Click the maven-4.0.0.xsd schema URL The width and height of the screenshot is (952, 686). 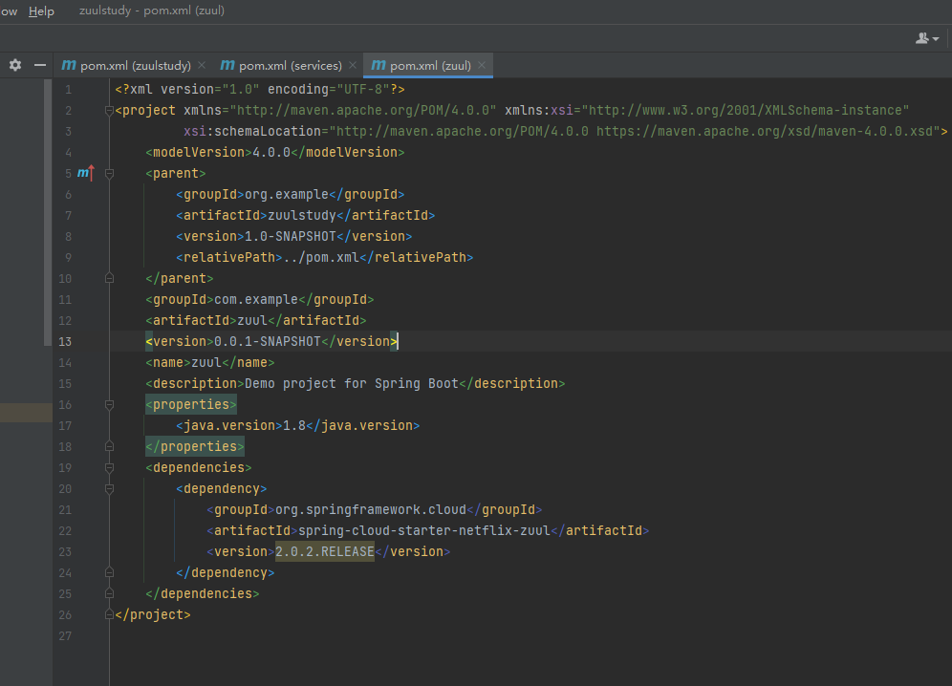click(x=765, y=131)
